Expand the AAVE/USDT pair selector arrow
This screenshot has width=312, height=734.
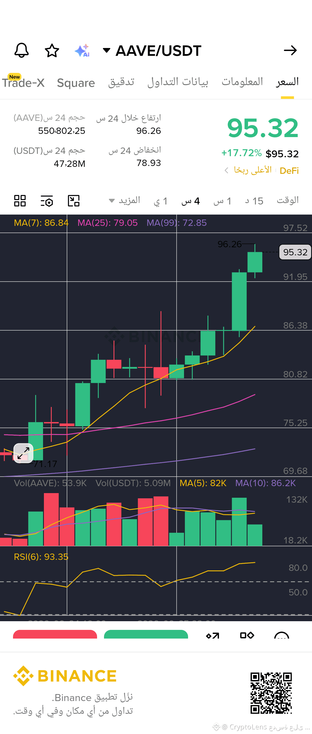coord(107,51)
